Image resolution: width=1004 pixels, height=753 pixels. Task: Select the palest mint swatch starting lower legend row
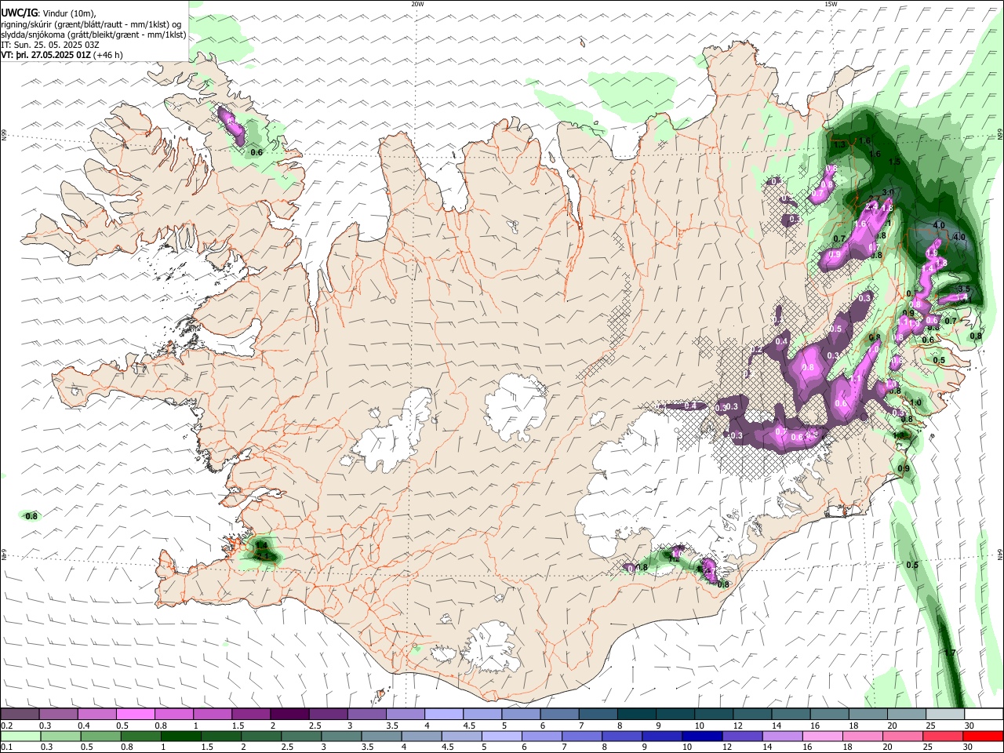pyautogui.click(x=20, y=737)
